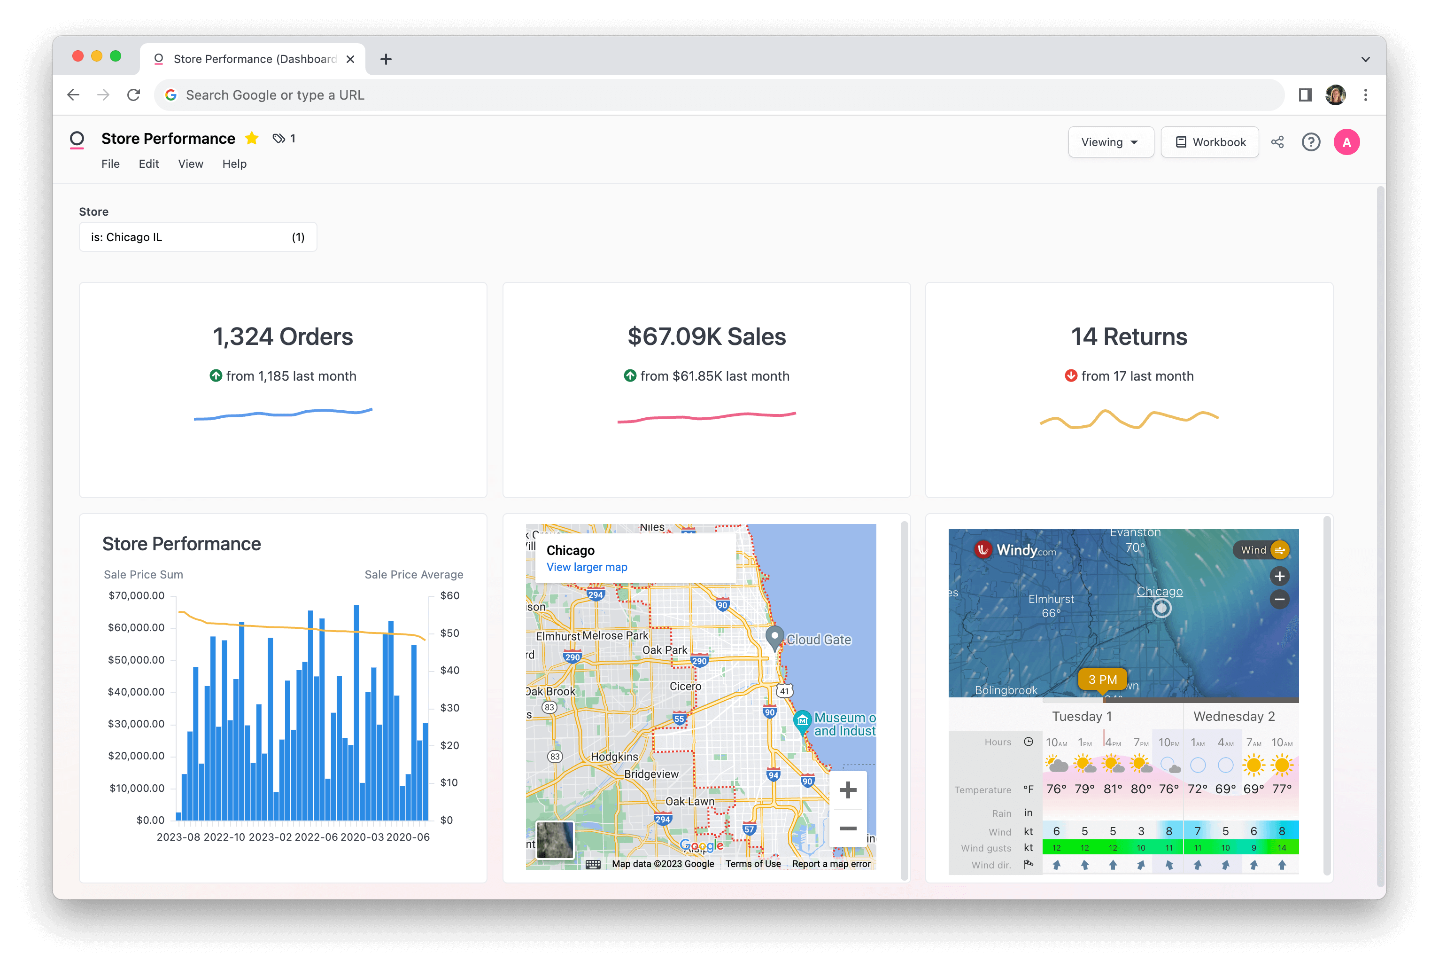This screenshot has height=969, width=1439.
Task: Click the user avatar icon top right
Action: pos(1346,141)
